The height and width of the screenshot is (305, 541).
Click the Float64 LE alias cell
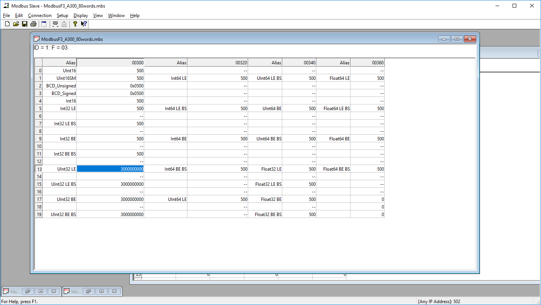click(333, 78)
